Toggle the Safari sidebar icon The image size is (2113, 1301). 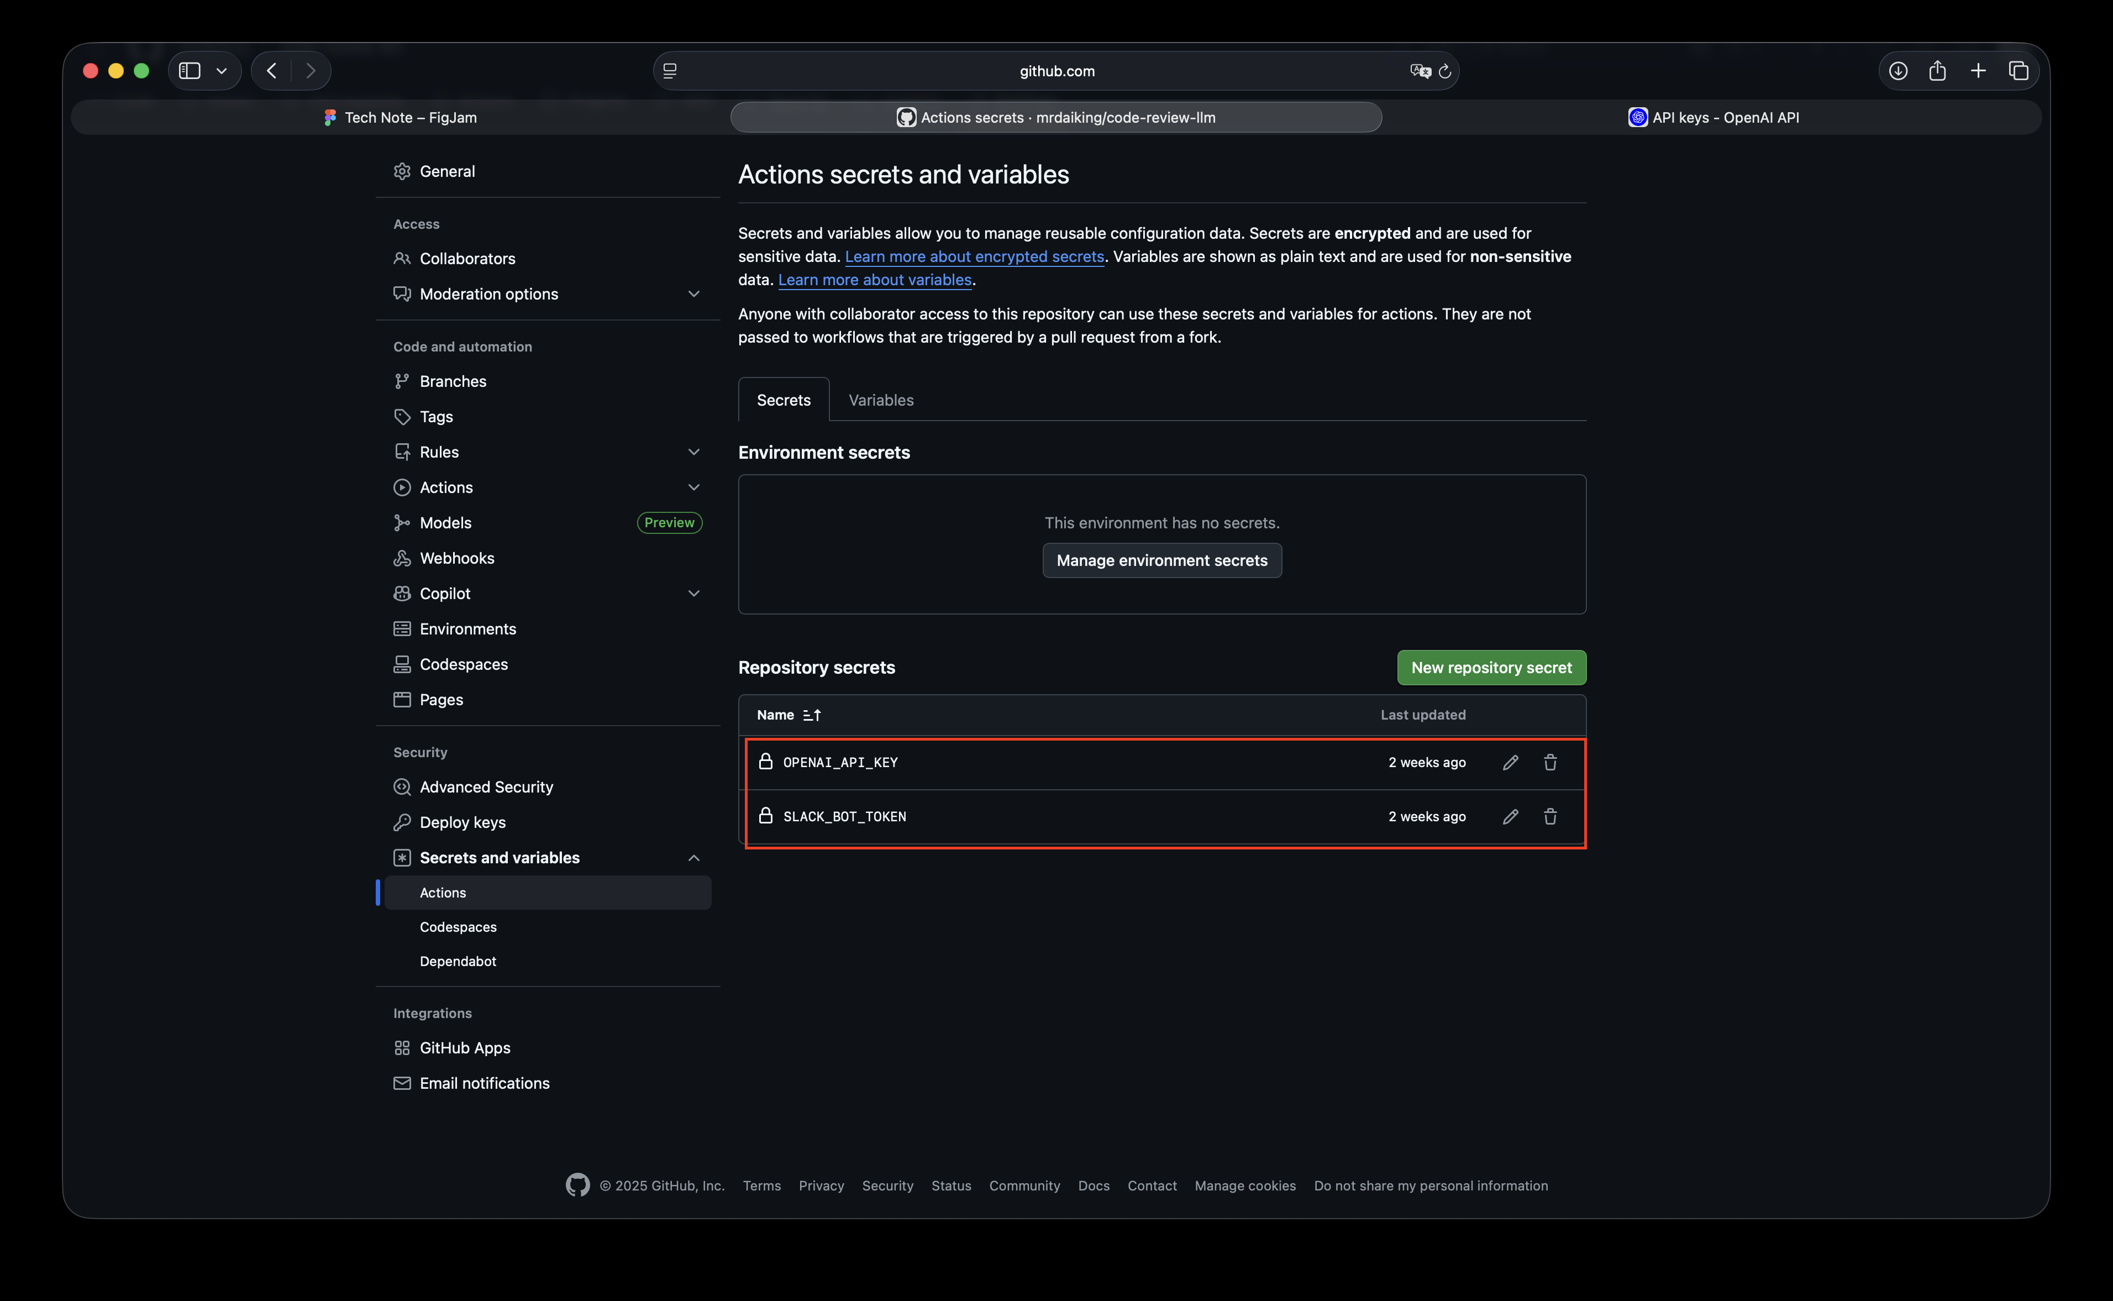[x=190, y=71]
